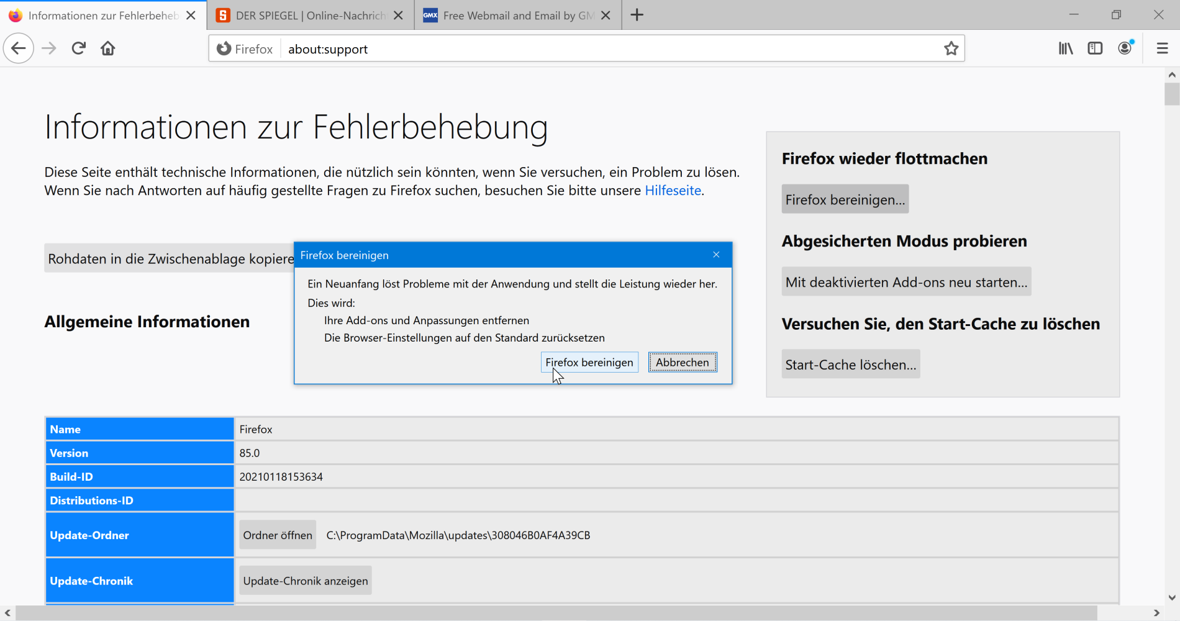
Task: Reload the current page
Action: click(x=78, y=48)
